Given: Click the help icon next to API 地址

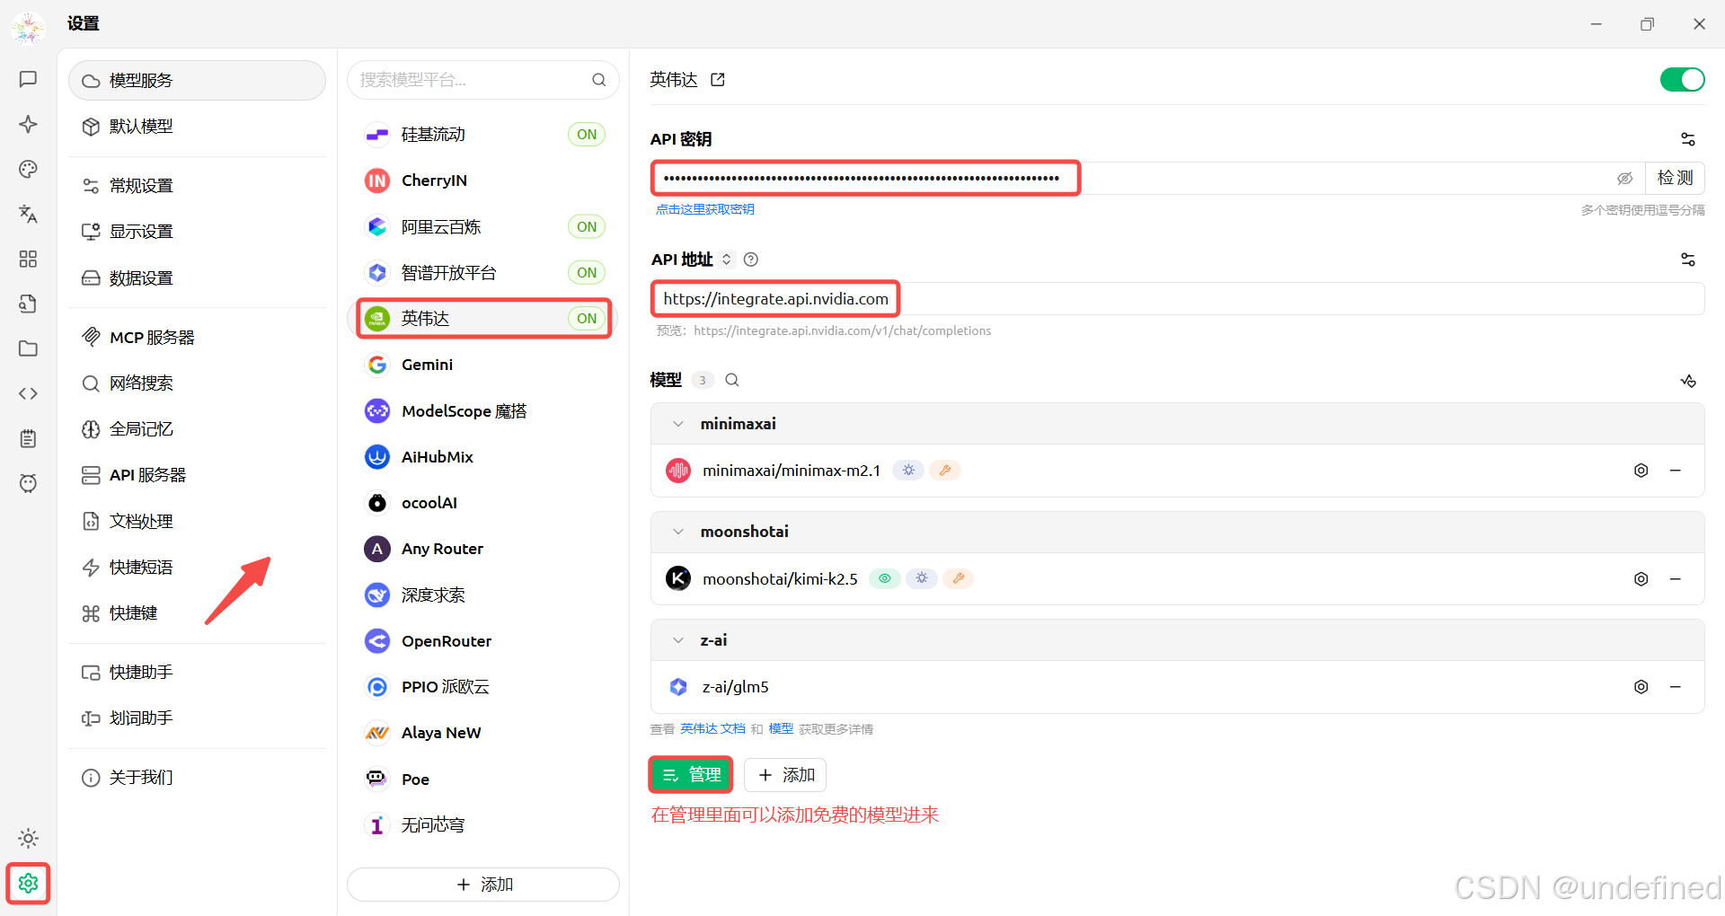Looking at the screenshot, I should [x=751, y=260].
